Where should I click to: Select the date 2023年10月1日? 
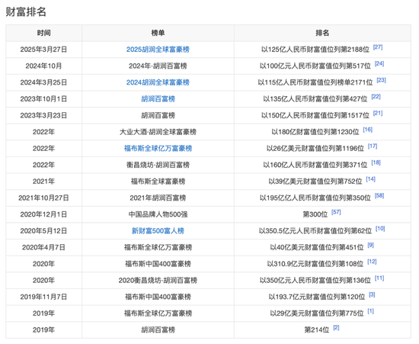43,99
